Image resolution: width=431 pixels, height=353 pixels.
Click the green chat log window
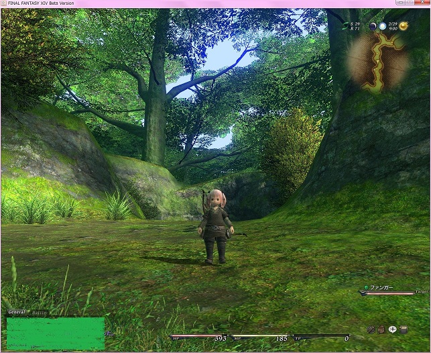(x=56, y=334)
